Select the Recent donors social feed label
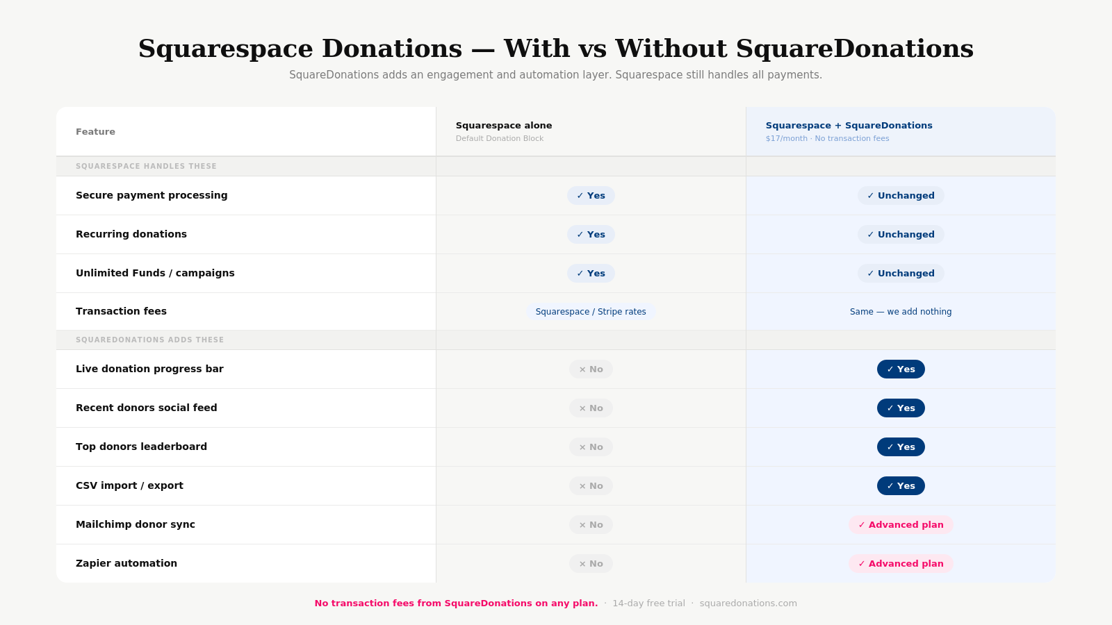Image resolution: width=1112 pixels, height=625 pixels. click(x=147, y=408)
